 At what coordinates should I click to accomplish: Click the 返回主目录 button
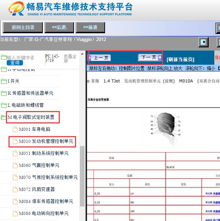(23, 28)
